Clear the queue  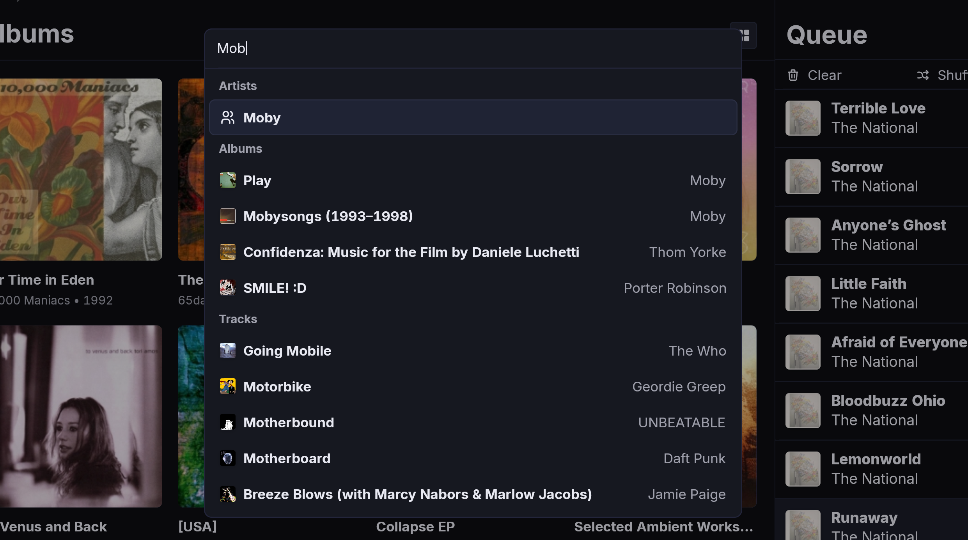coord(814,75)
